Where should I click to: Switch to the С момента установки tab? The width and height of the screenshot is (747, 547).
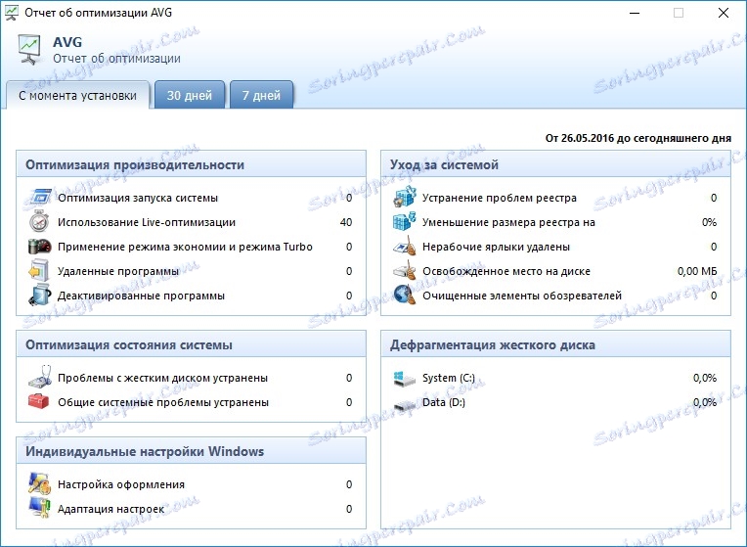[77, 95]
